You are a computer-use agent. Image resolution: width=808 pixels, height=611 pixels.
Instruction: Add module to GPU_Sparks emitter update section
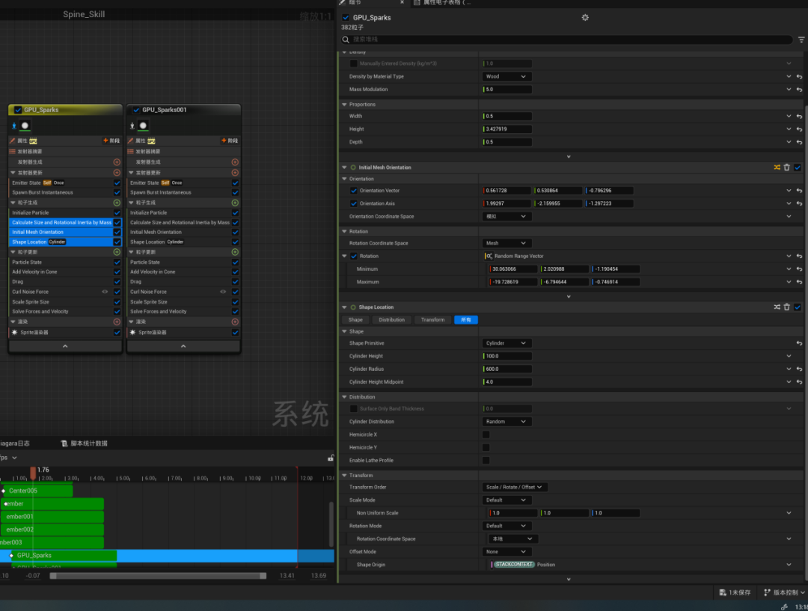tap(117, 173)
